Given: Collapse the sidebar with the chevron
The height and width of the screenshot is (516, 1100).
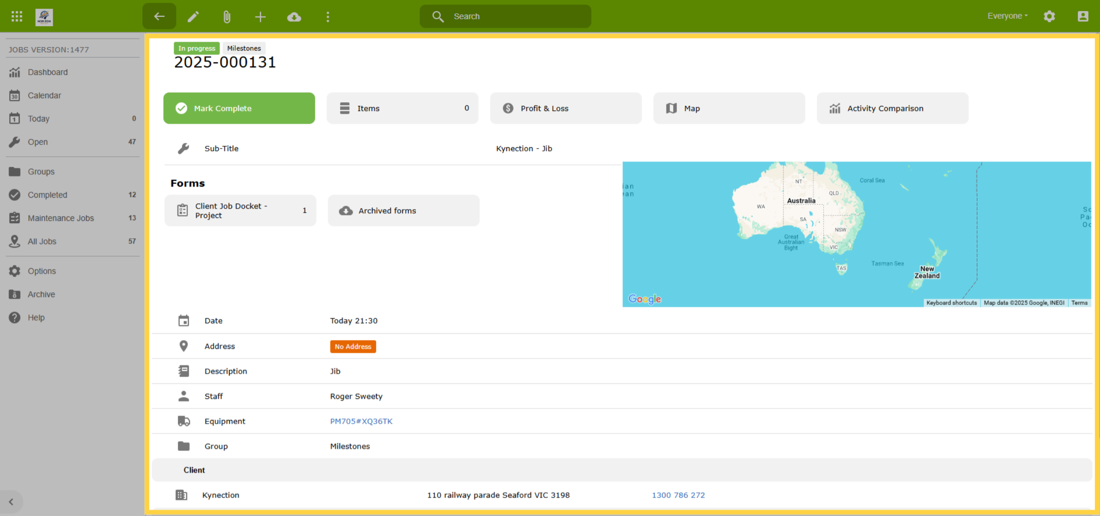Looking at the screenshot, I should [11, 502].
